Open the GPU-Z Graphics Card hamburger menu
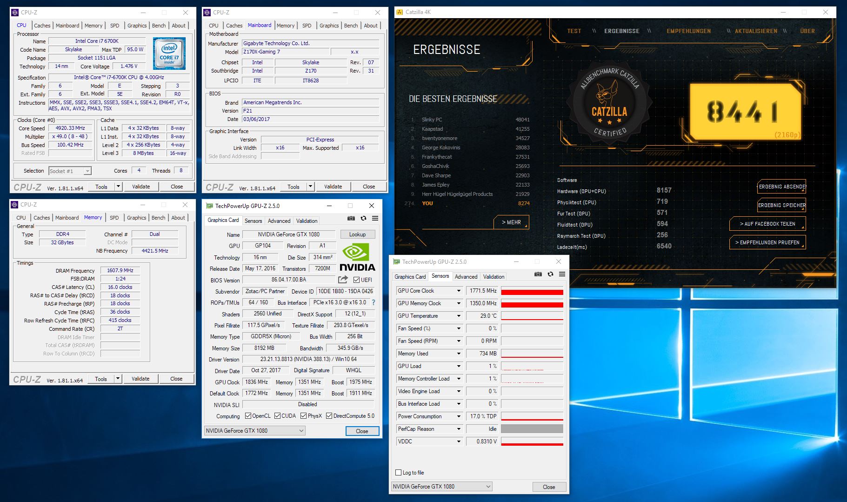847x502 pixels. pos(375,218)
